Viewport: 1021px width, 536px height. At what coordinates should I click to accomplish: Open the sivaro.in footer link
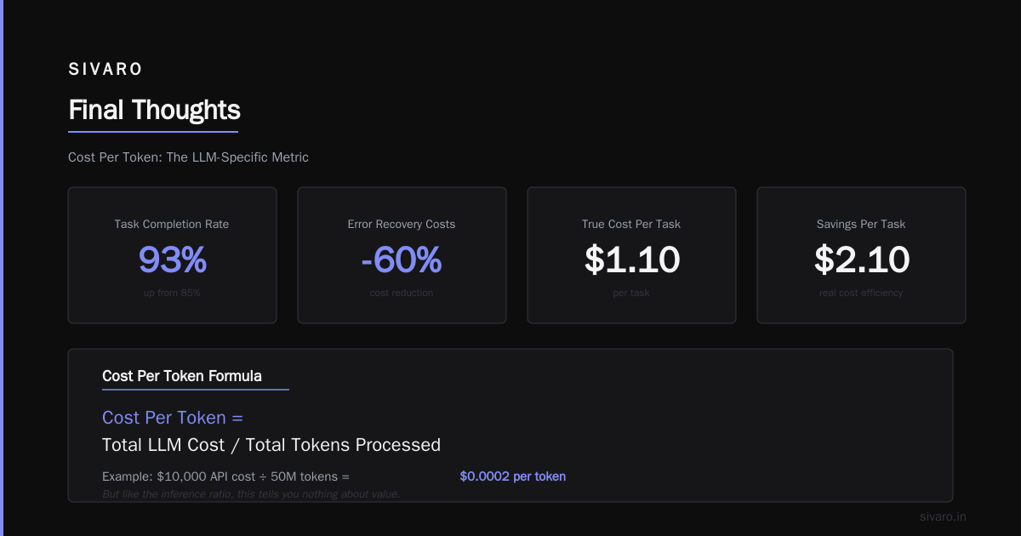pos(943,516)
